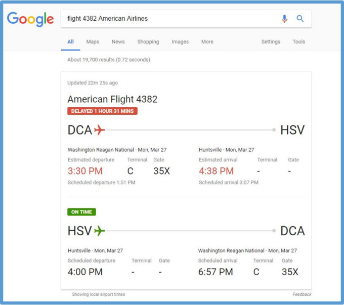Click the Google logo
The image size is (344, 305).
click(x=30, y=19)
